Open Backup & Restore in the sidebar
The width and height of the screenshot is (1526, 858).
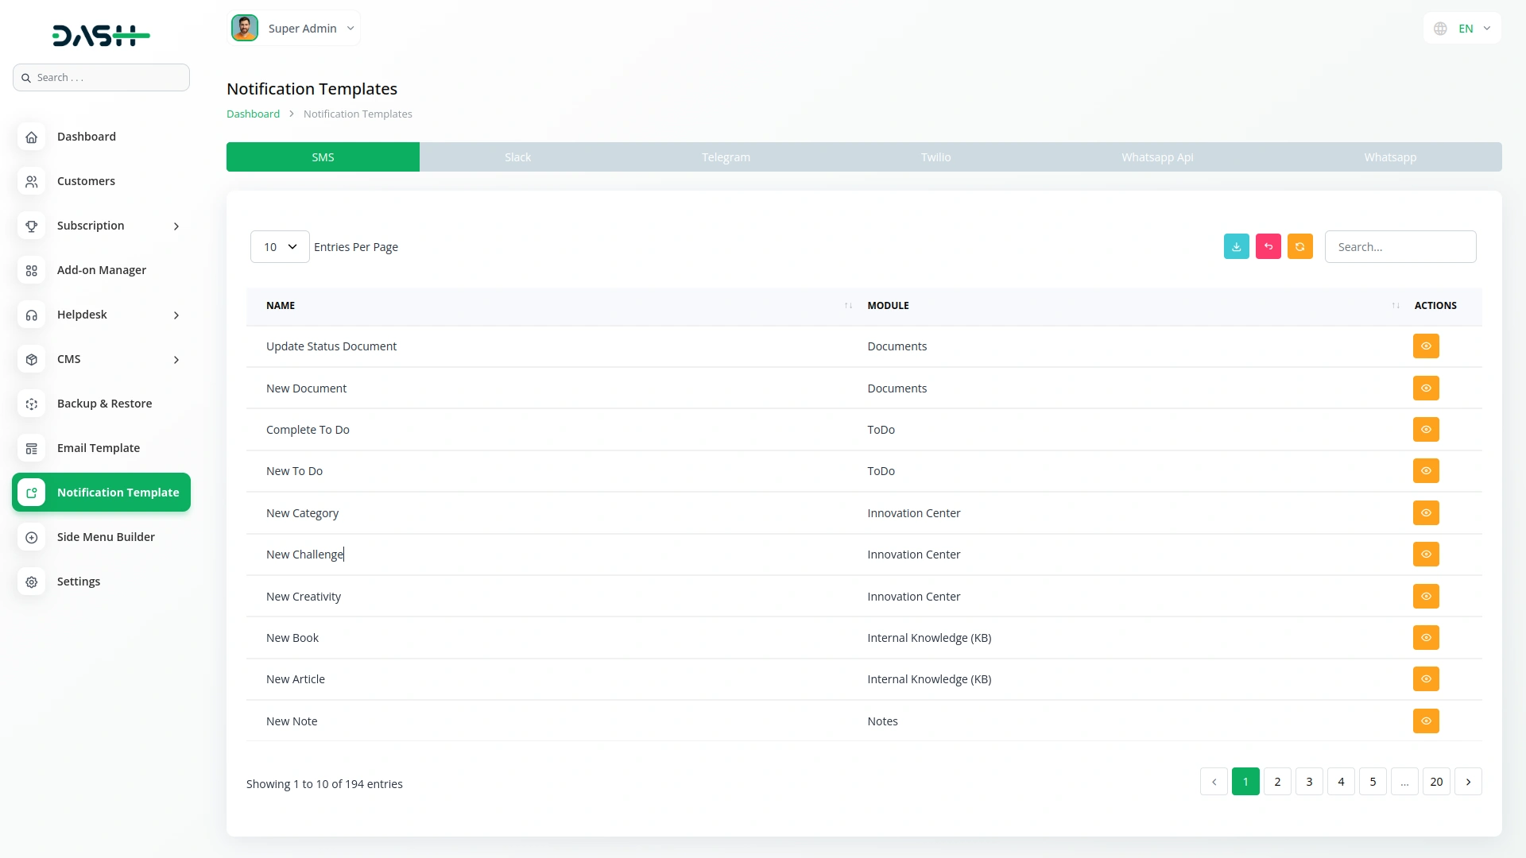104,404
